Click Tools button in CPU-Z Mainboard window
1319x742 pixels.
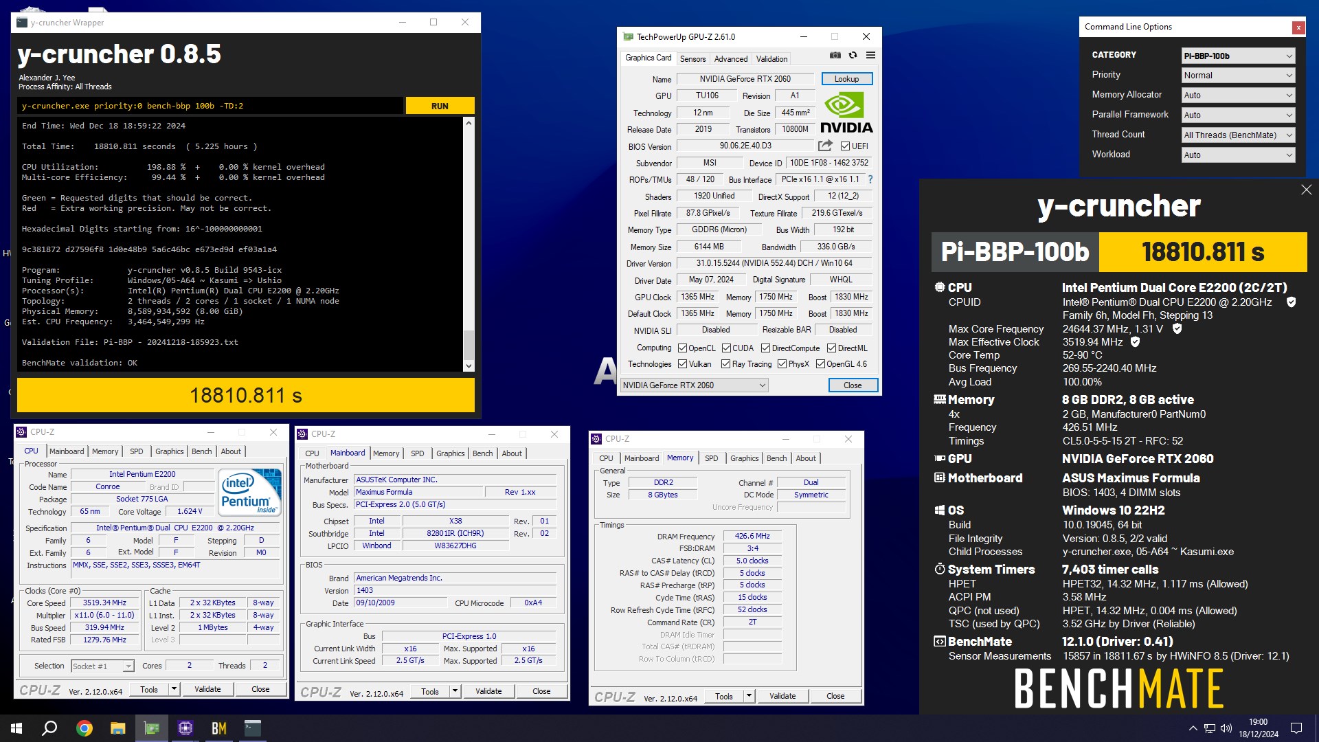430,691
